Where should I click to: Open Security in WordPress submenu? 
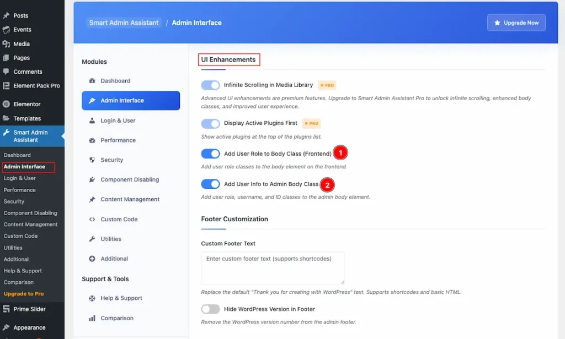coord(14,201)
